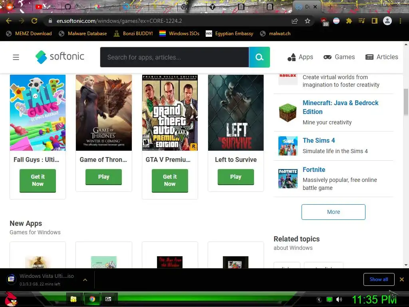Open the Chrome three-dot menu

400,21
